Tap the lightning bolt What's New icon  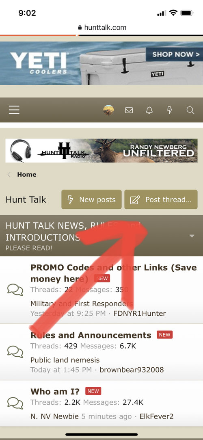(x=170, y=110)
